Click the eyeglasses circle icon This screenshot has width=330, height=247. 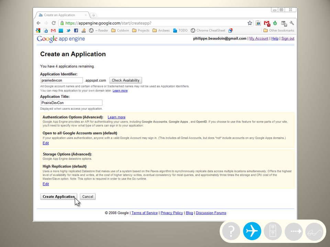pos(315,231)
